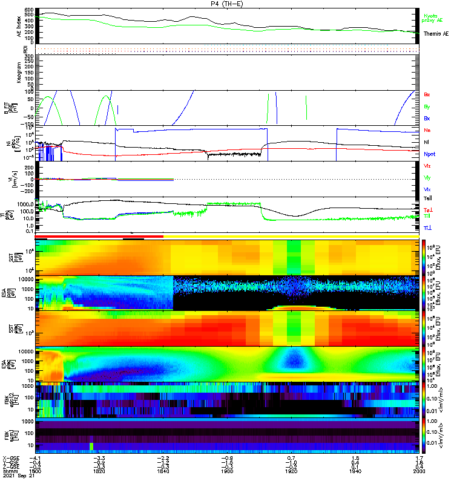
Task: Click the green spot in FBK scm1 spectrogram
Action: (91, 446)
